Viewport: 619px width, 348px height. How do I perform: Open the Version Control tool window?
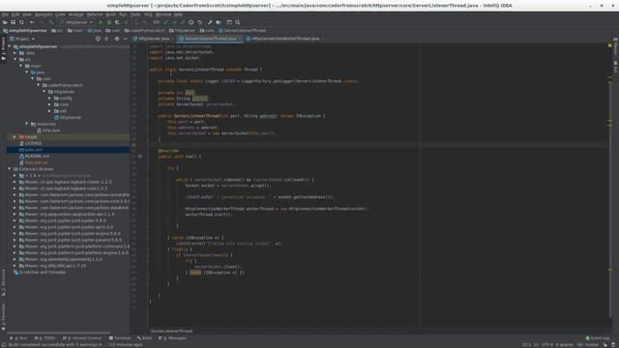click(82, 338)
